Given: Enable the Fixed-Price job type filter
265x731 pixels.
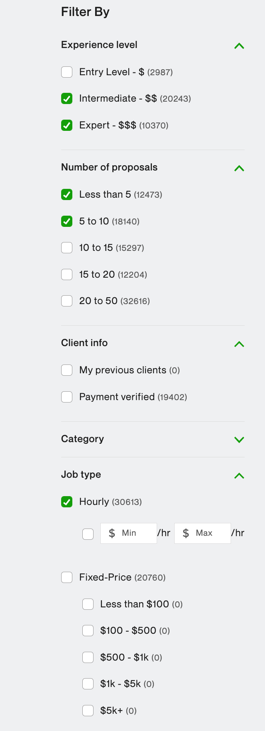Looking at the screenshot, I should pos(67,577).
